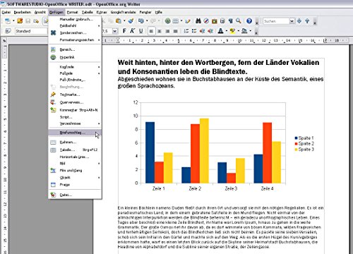Align text left
This screenshot has width=353, height=254.
click(151, 31)
